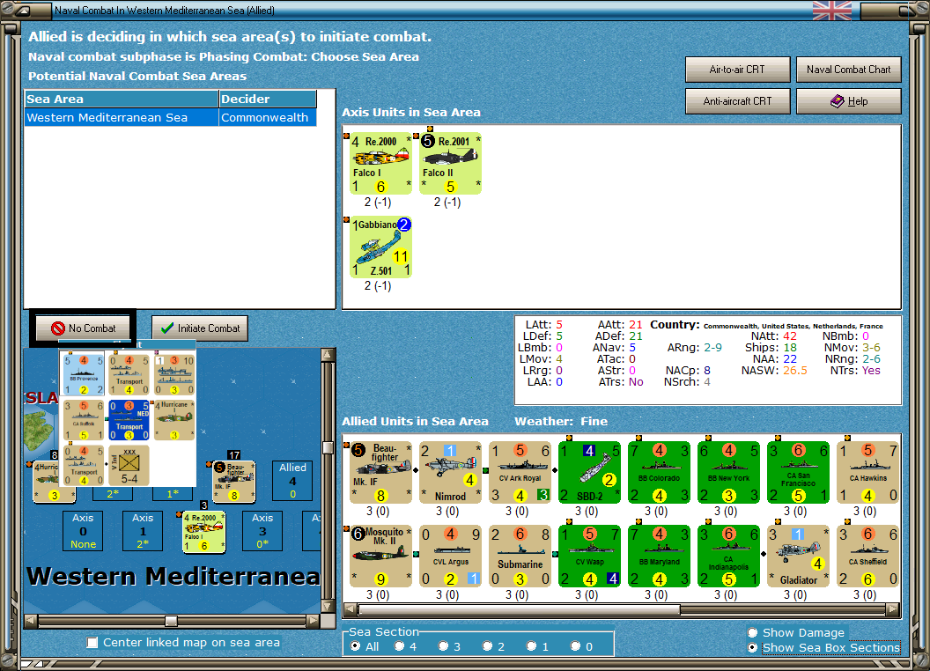This screenshot has height=671, width=930.
Task: Select Show Sea Box Sections option
Action: coord(753,648)
